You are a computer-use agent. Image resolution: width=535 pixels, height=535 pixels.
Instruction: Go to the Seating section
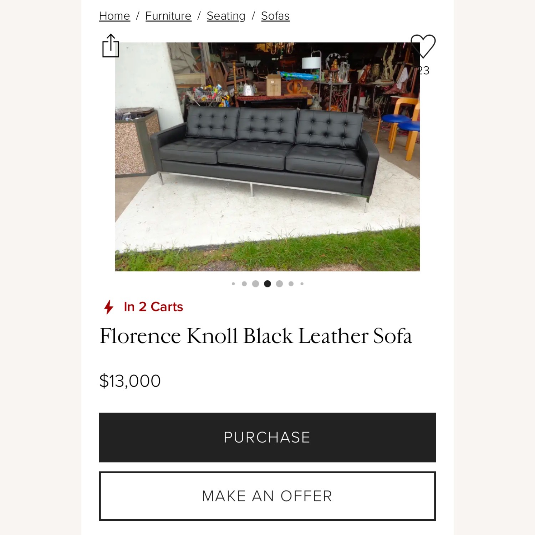click(x=225, y=16)
